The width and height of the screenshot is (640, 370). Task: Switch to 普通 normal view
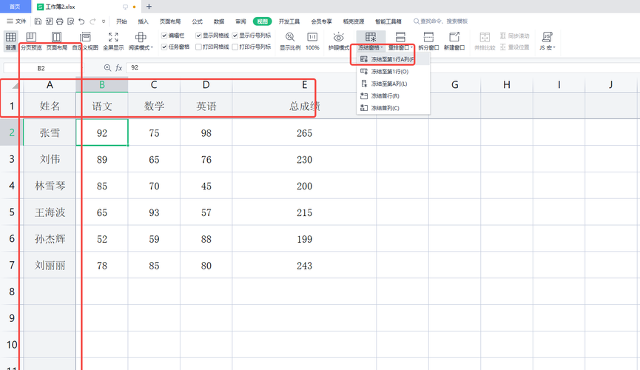pyautogui.click(x=10, y=41)
